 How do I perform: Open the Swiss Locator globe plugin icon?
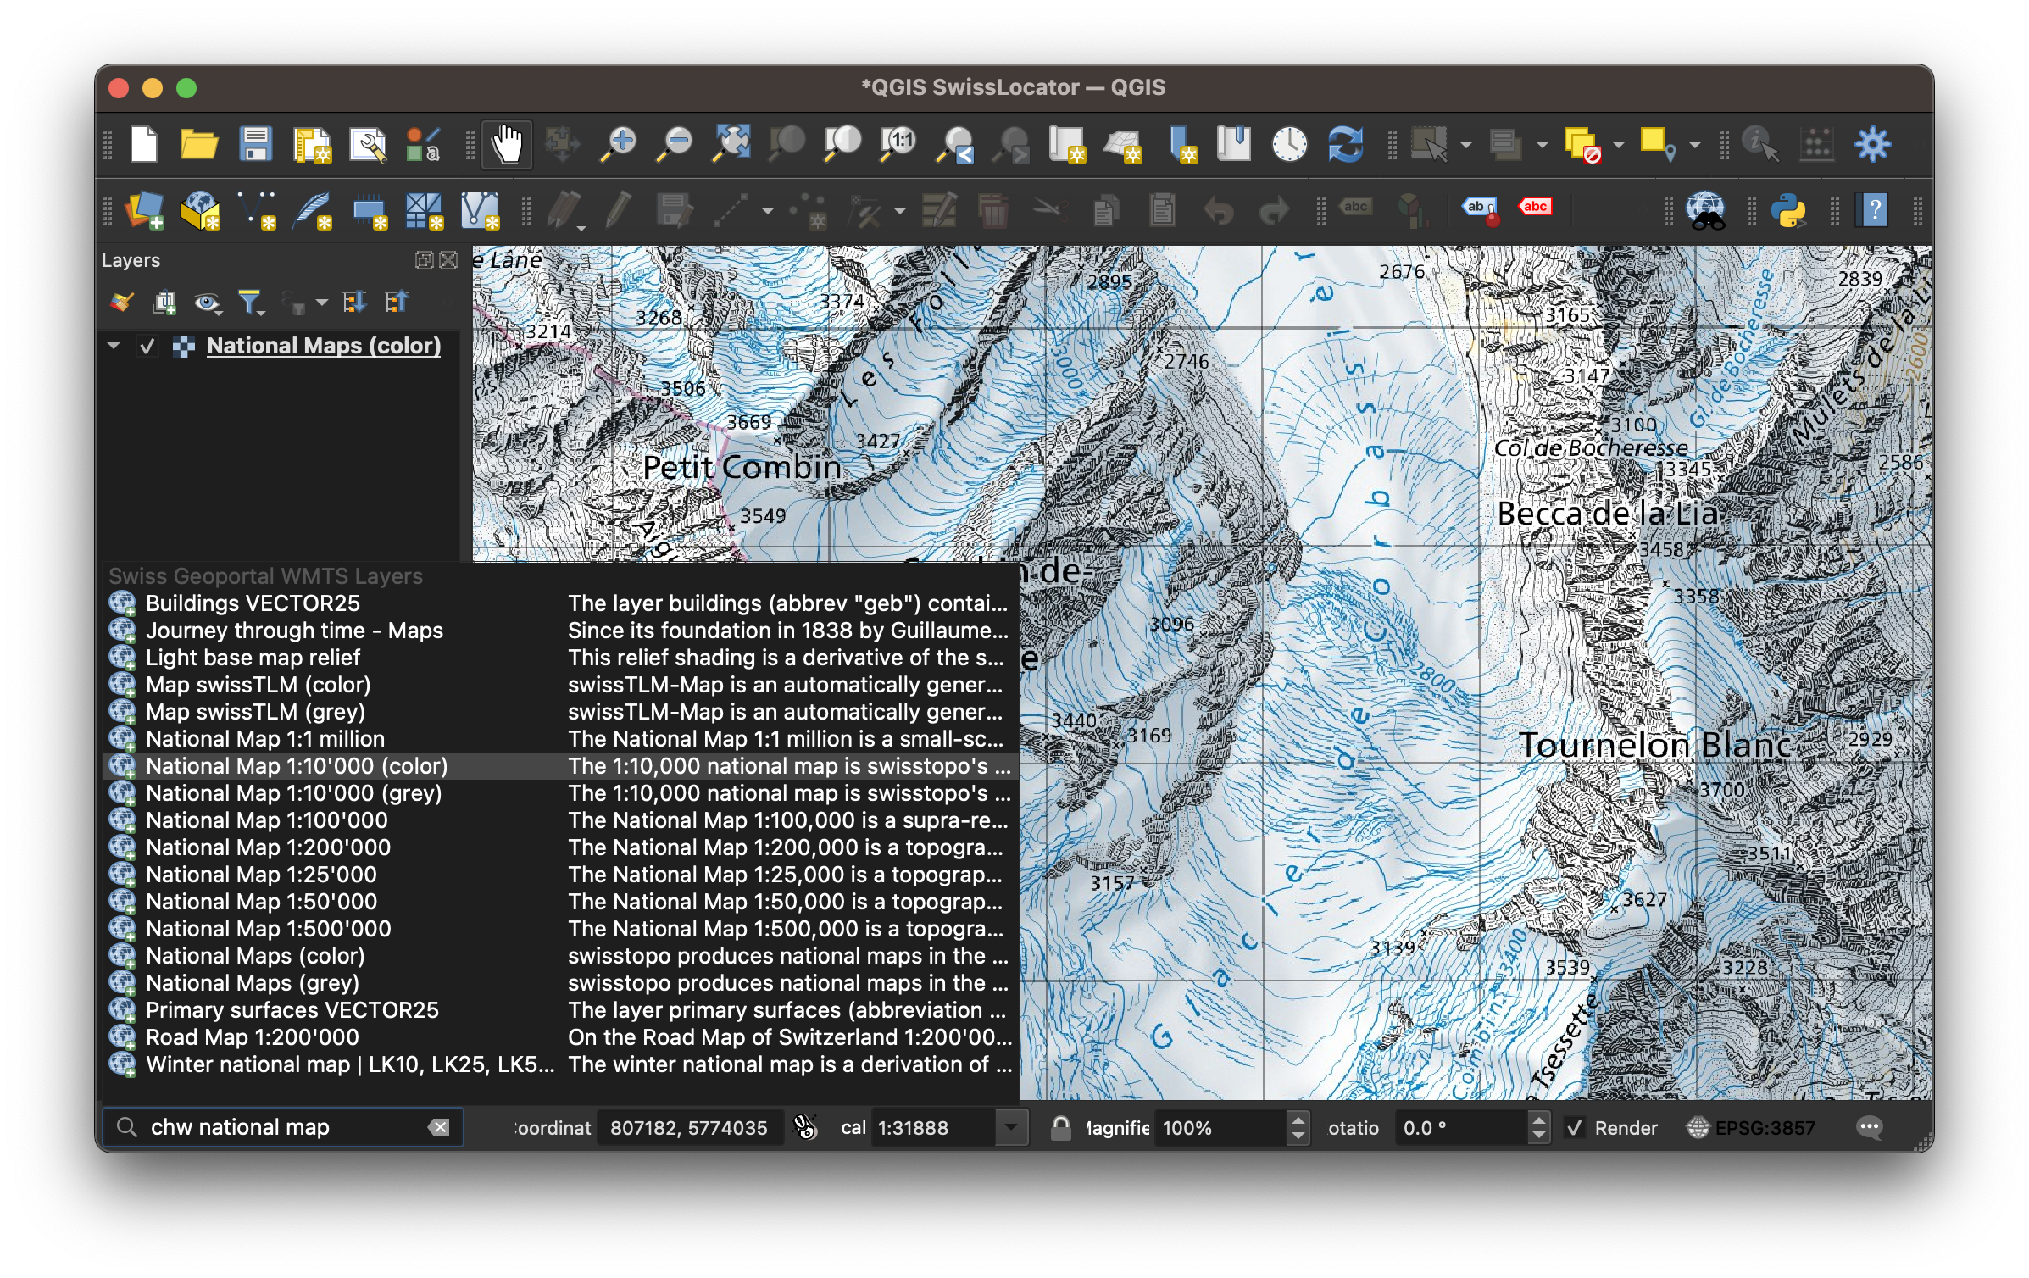tap(1705, 210)
